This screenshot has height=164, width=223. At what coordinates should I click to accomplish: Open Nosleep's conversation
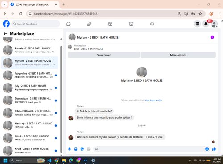pyautogui.click(x=30, y=125)
